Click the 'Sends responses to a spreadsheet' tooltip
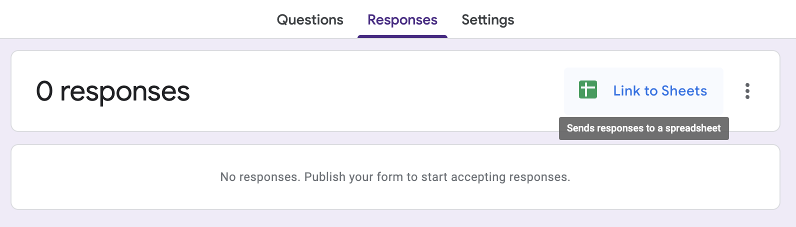 643,128
